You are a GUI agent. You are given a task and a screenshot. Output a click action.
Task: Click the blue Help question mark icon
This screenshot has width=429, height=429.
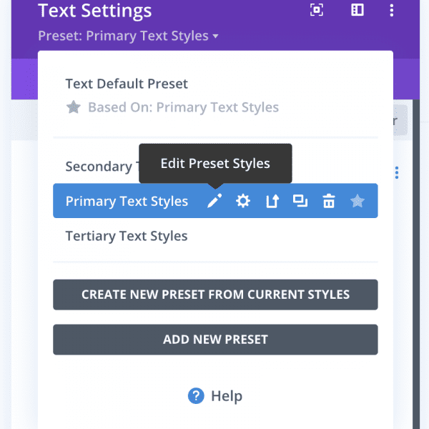pyautogui.click(x=196, y=395)
